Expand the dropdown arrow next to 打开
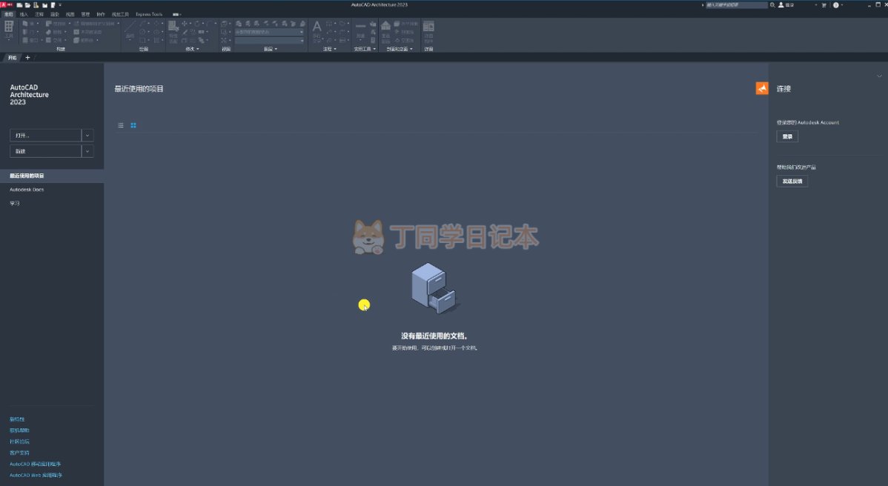The image size is (888, 486). click(x=87, y=135)
